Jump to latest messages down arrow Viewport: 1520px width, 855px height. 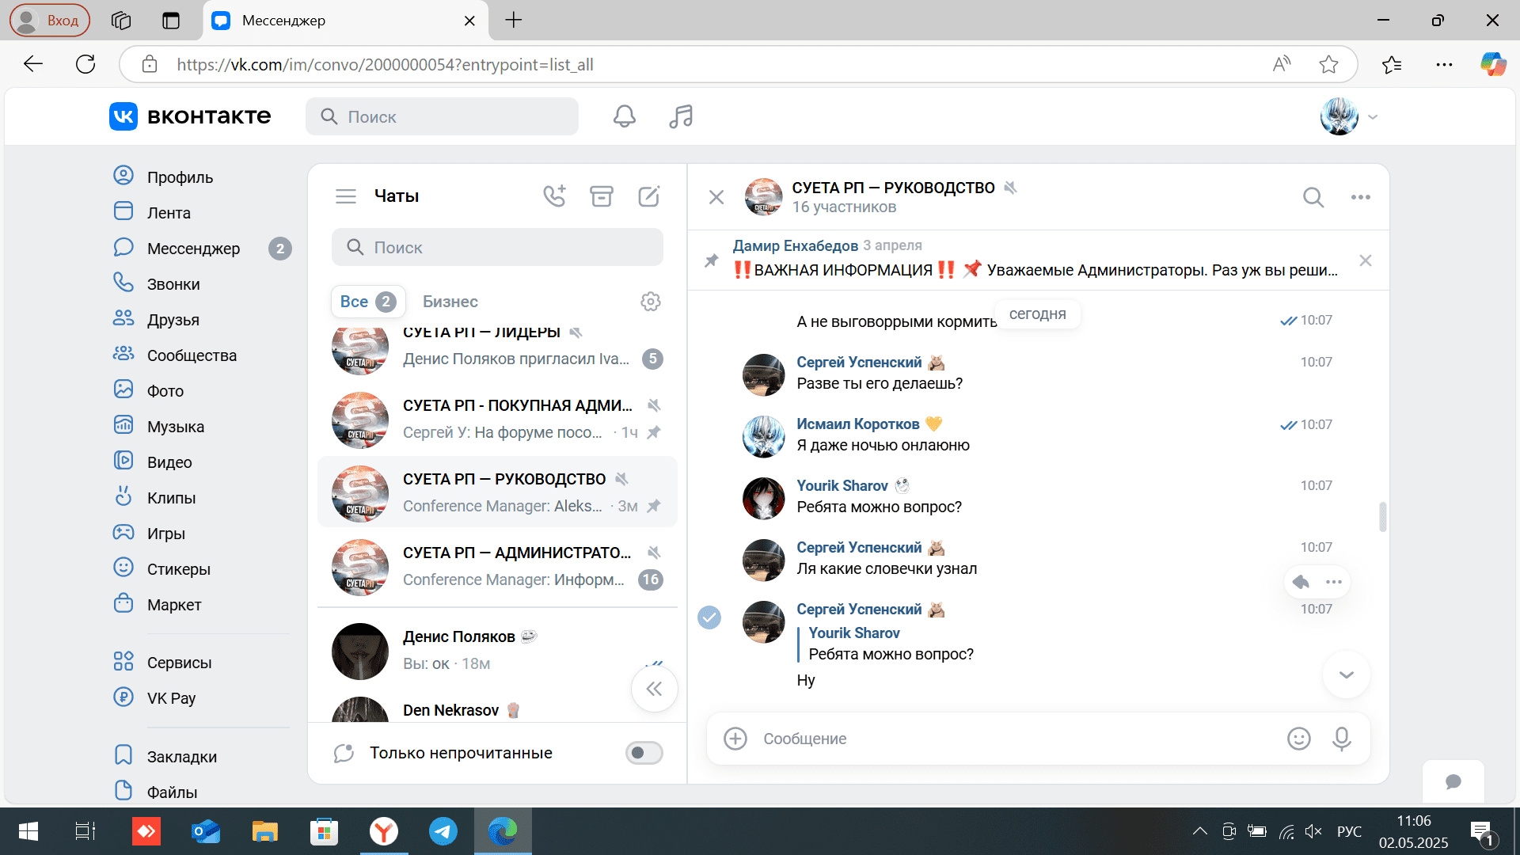pyautogui.click(x=1347, y=674)
